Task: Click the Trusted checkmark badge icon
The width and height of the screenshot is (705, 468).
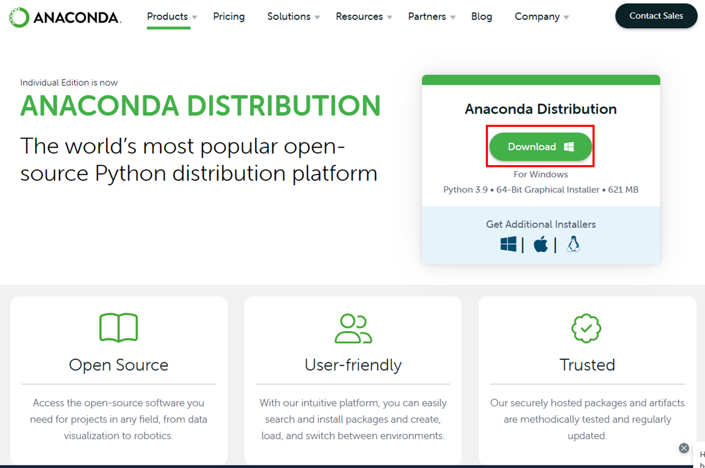Action: [586, 328]
